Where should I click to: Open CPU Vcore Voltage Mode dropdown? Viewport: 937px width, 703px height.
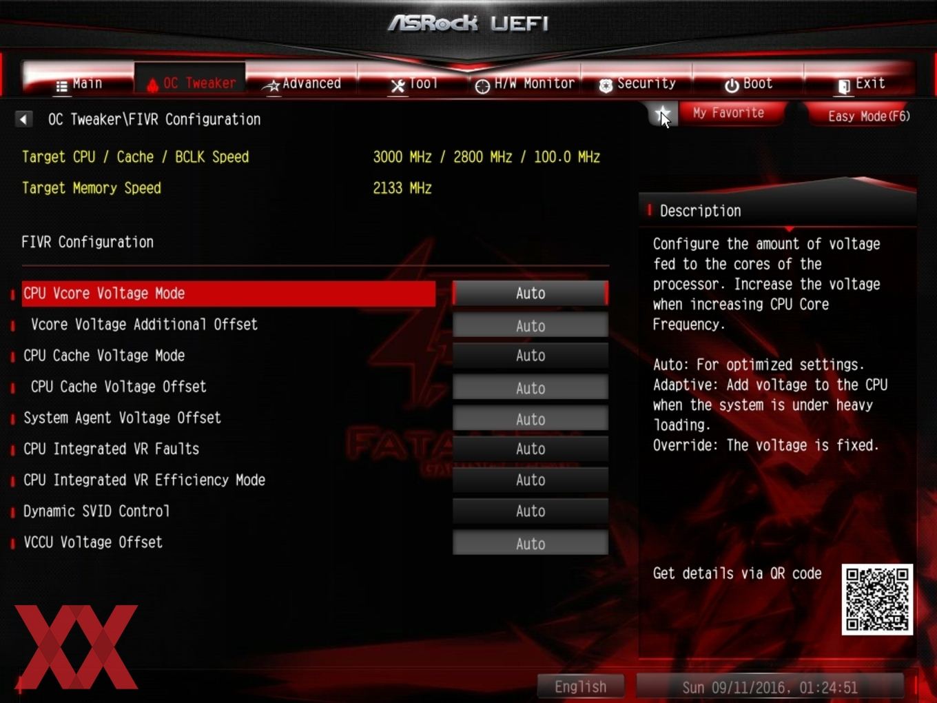pos(531,294)
